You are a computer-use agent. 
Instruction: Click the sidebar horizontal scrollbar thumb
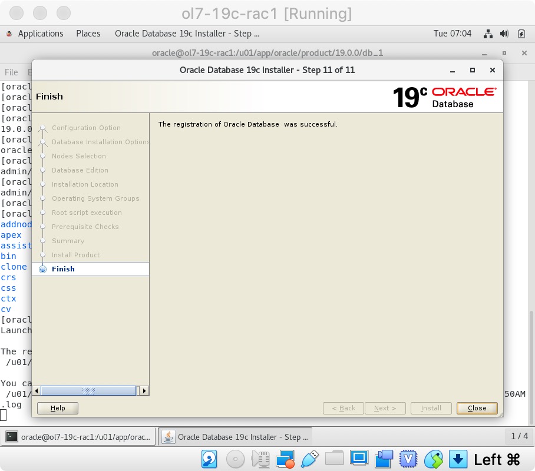coord(89,390)
